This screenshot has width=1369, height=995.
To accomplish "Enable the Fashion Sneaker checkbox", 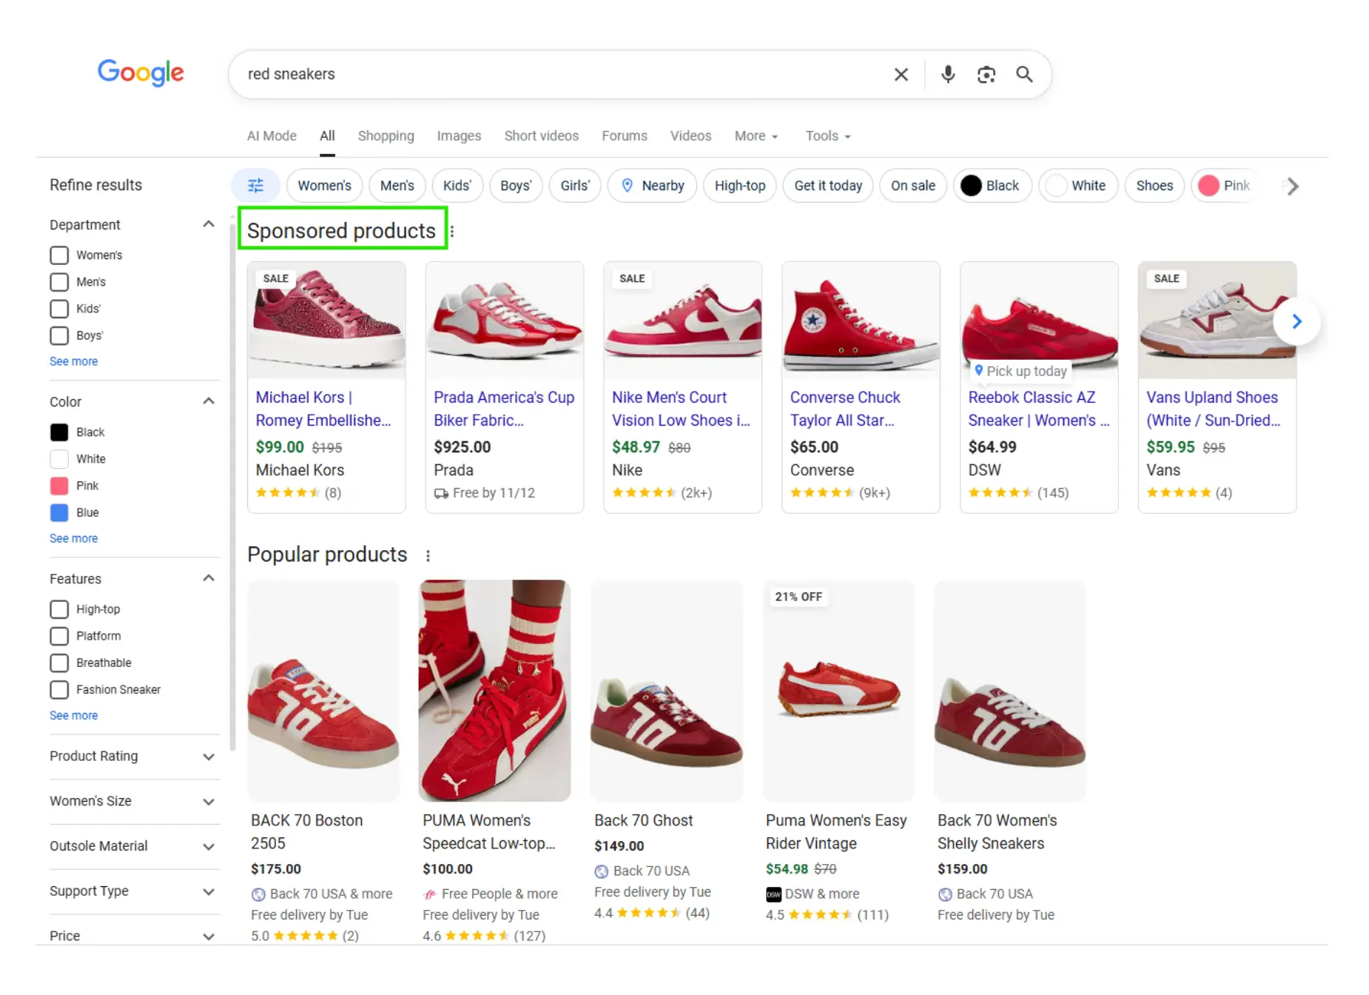I will point(59,689).
